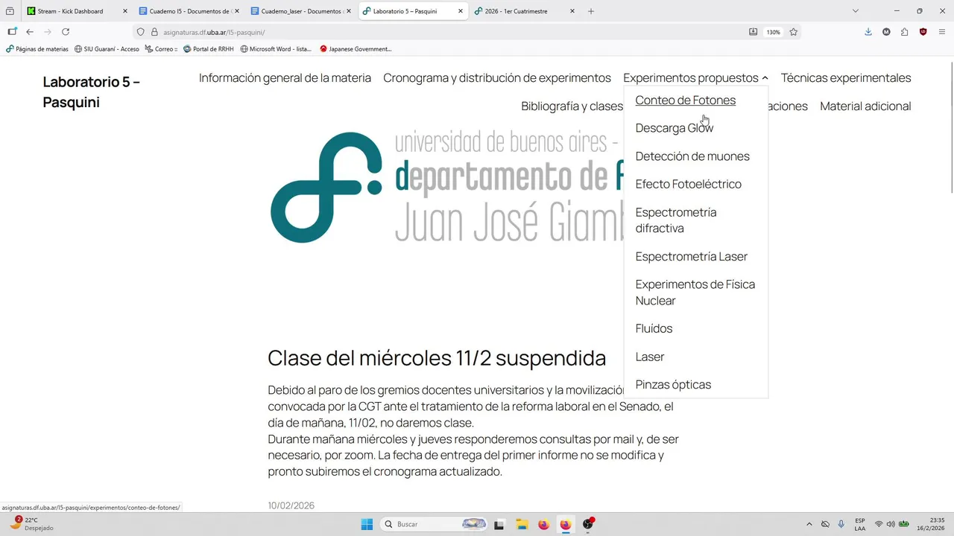The image size is (954, 536).
Task: Open post Clase del miércoles 11/2 suspendida
Action: pos(437,358)
